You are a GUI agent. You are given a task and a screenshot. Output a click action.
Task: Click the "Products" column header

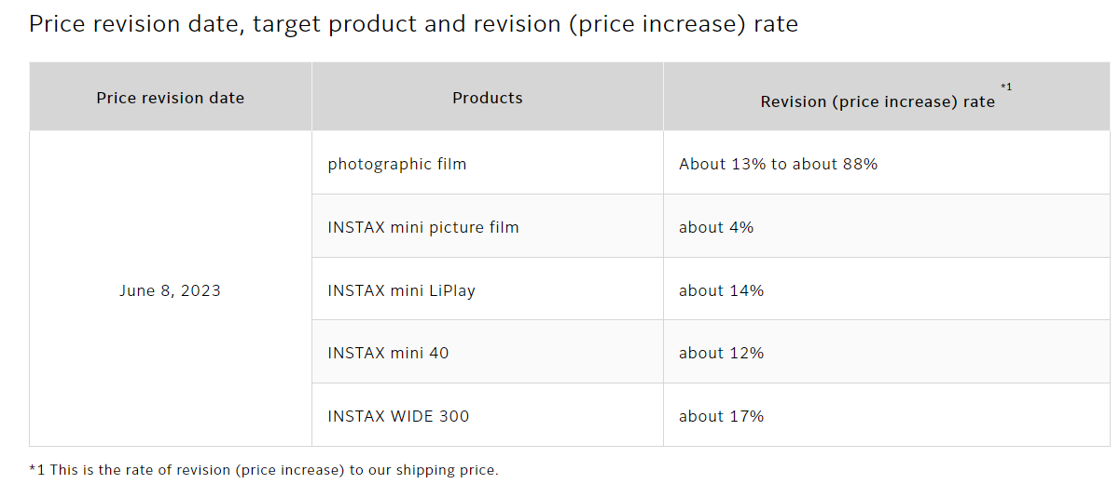[x=488, y=98]
